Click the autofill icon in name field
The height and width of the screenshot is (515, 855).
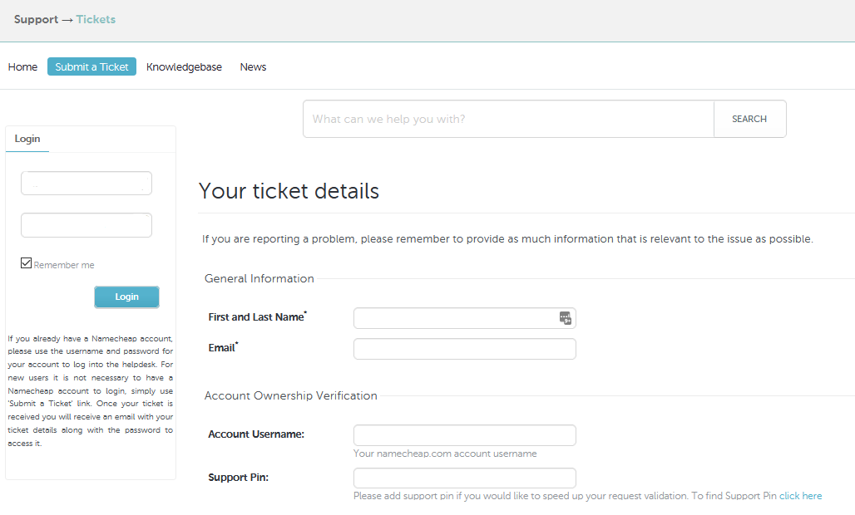click(566, 318)
